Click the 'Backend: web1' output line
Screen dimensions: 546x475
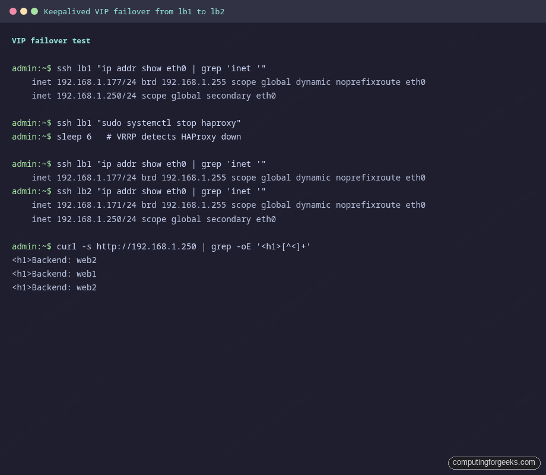(54, 274)
